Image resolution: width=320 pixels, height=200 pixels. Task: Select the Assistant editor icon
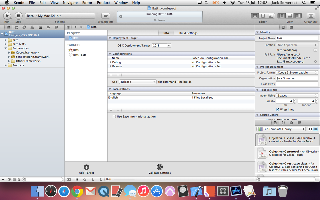(263, 16)
